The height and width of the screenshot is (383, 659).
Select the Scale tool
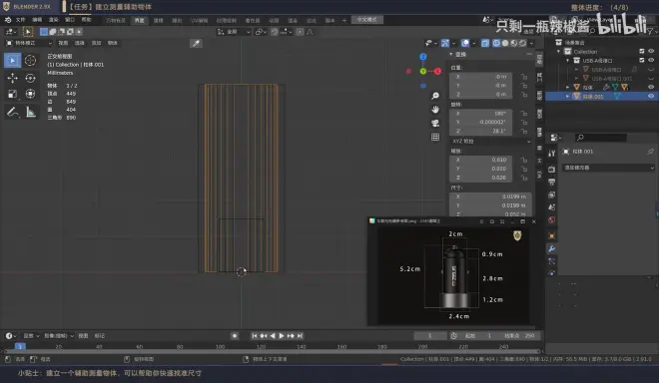coord(12,94)
